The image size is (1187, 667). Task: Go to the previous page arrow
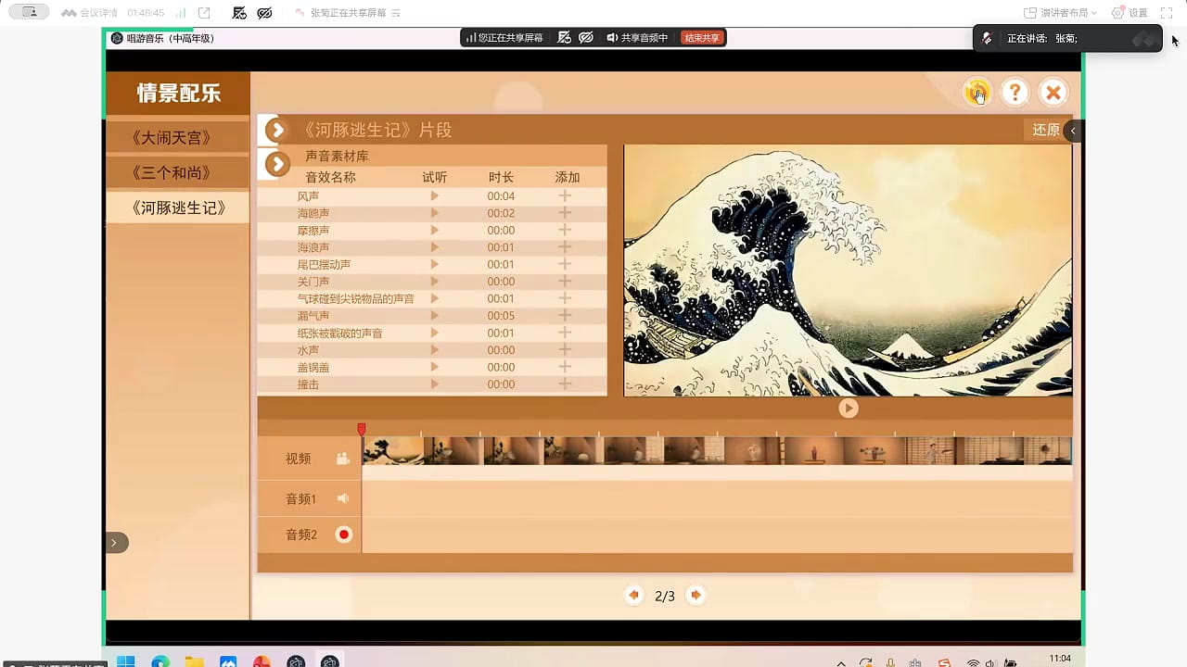click(x=634, y=595)
